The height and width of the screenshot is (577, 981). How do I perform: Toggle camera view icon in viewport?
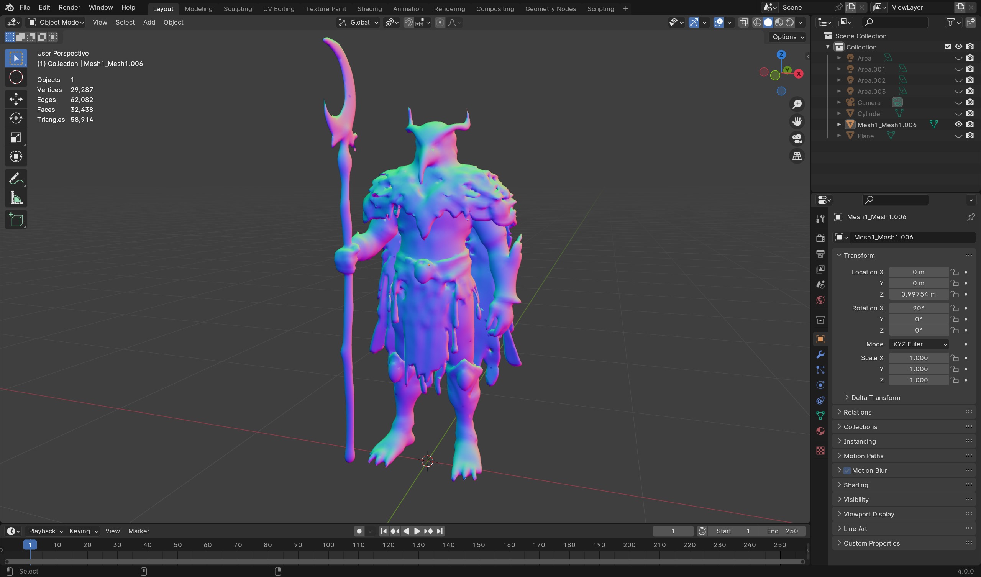(x=797, y=139)
